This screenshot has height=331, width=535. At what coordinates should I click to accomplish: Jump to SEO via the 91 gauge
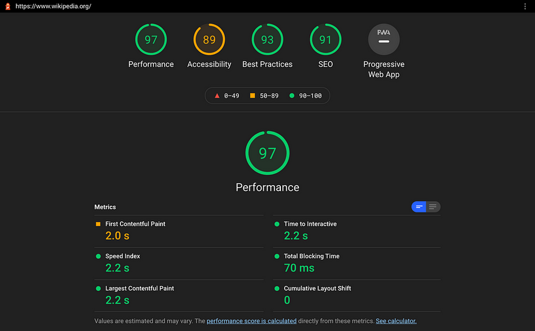(x=325, y=39)
